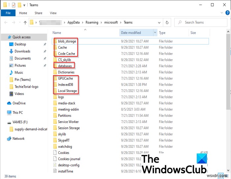The height and width of the screenshot is (179, 231).
Task: Click the pin icon next to Downloads
Action: click(x=45, y=51)
